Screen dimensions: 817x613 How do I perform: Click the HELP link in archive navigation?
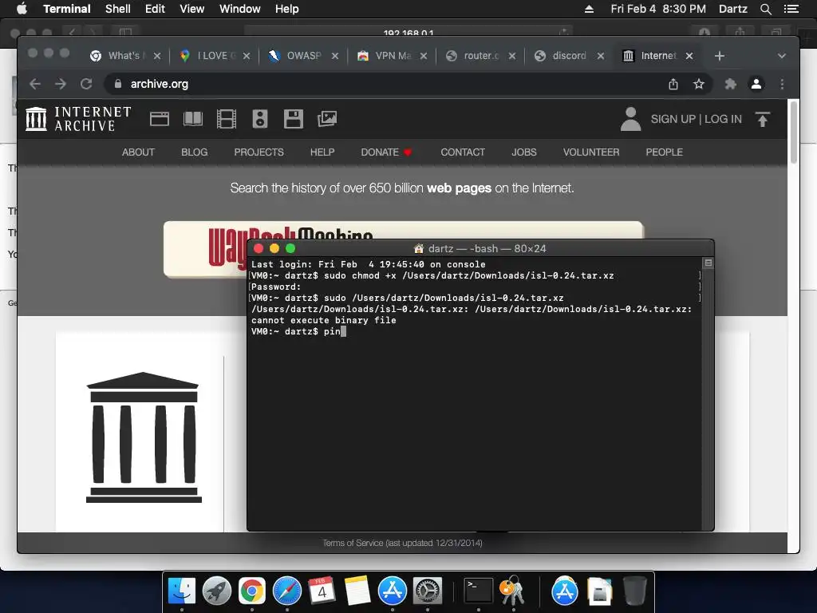point(322,152)
